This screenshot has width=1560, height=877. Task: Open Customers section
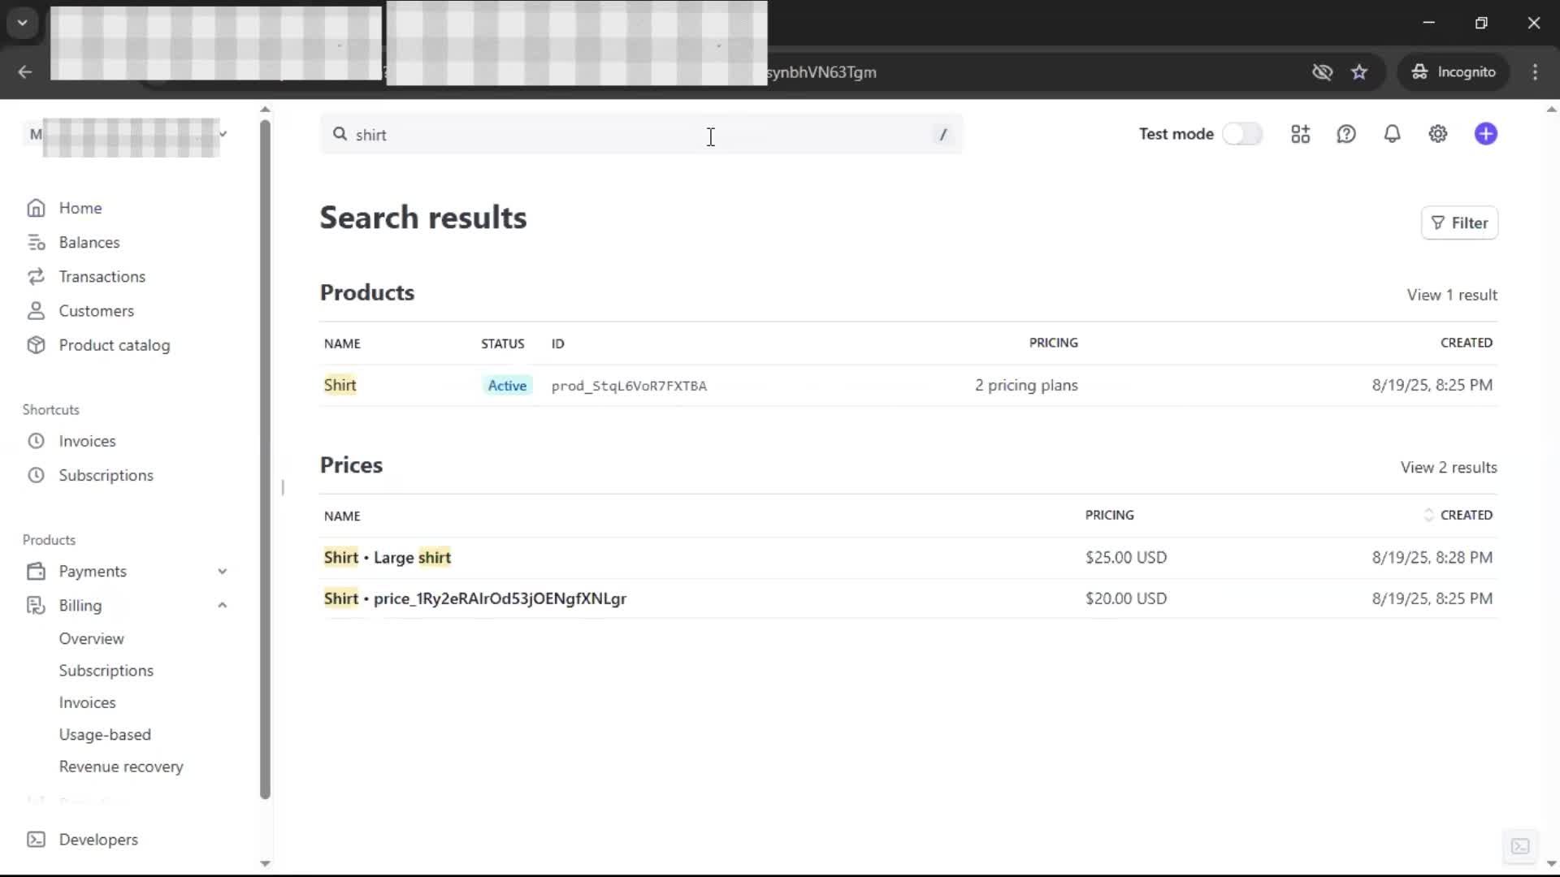[x=96, y=310]
